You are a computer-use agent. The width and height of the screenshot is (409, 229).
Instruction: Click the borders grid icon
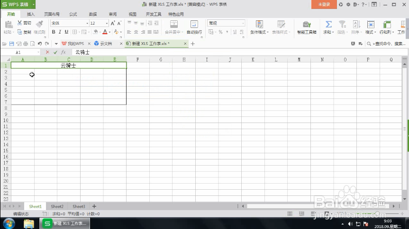[x=74, y=32]
